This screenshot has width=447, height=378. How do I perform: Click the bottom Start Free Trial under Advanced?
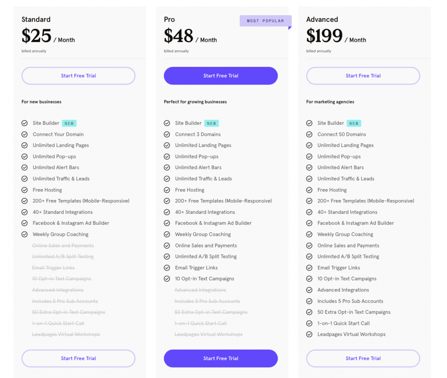pyautogui.click(x=363, y=358)
